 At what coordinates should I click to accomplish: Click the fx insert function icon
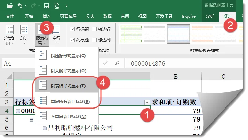pos(117,63)
